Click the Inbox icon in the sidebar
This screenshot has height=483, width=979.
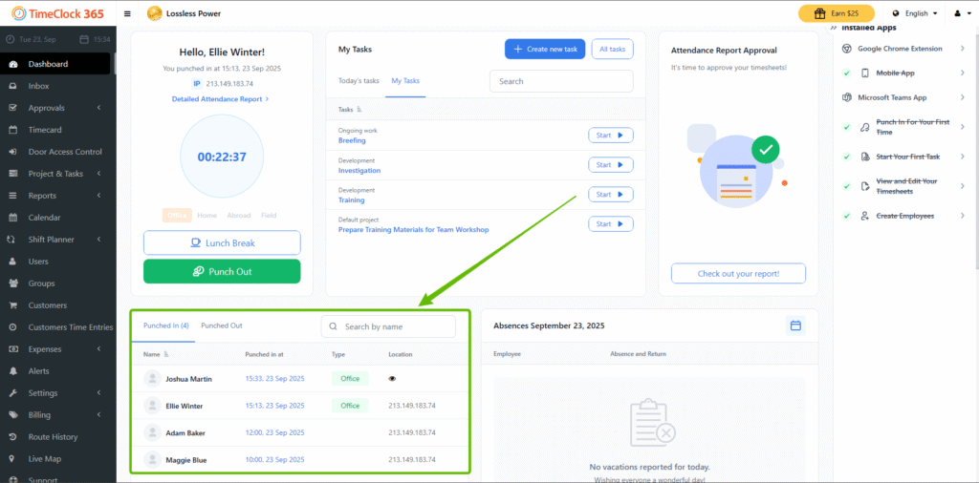(x=12, y=86)
